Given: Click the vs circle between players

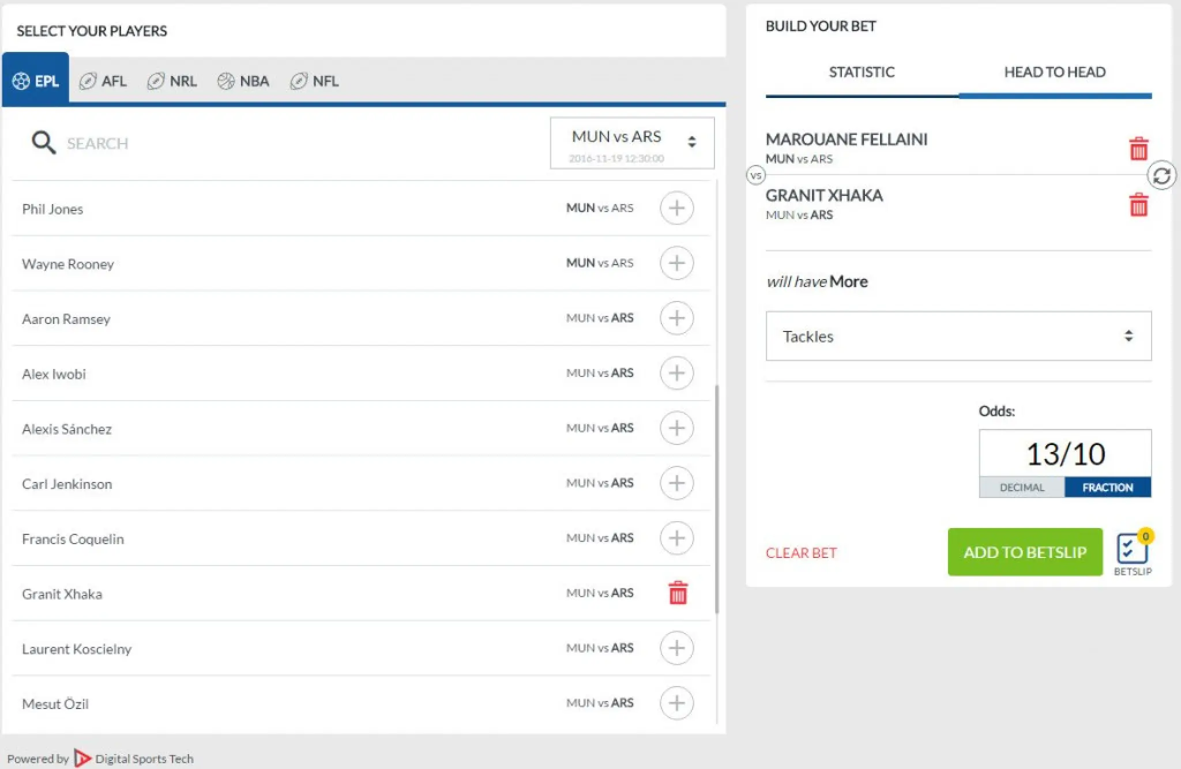Looking at the screenshot, I should point(755,175).
